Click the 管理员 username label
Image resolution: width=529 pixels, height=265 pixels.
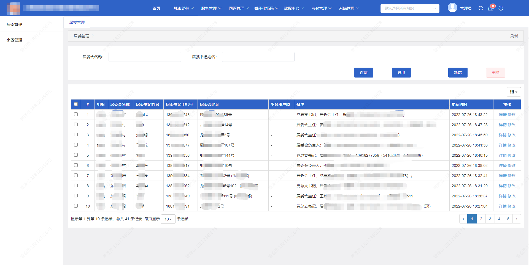tap(466, 8)
